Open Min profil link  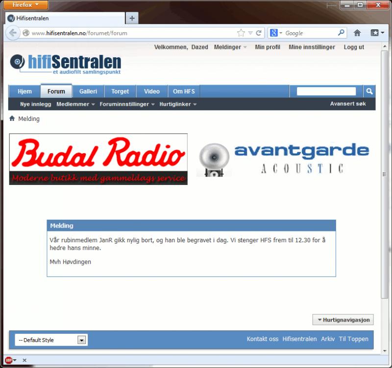pos(268,47)
